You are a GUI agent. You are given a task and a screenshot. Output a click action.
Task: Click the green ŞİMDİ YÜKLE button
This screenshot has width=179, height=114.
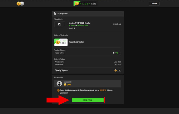pos(88,100)
